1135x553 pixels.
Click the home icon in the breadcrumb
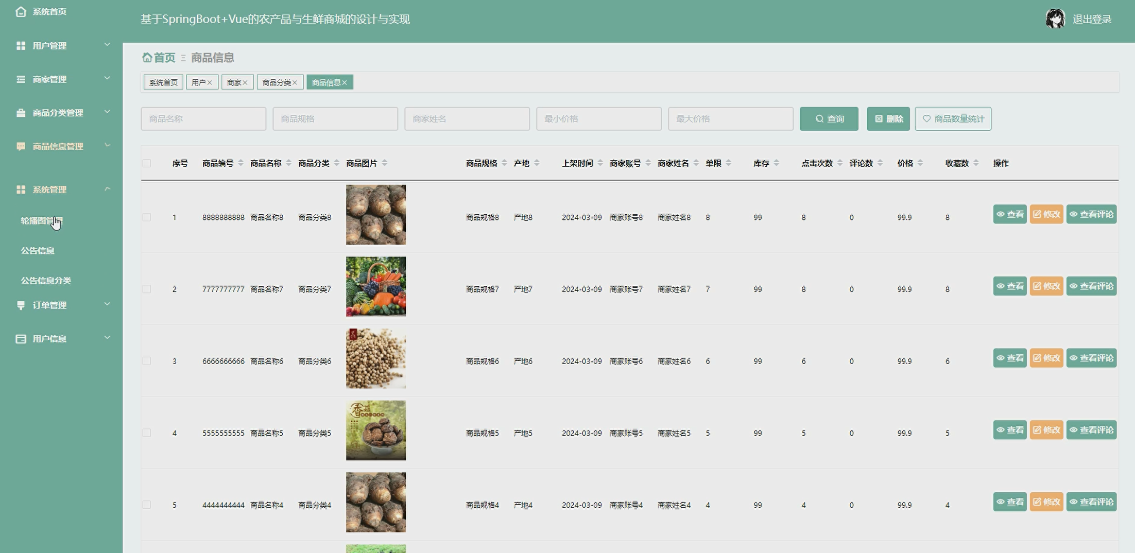pyautogui.click(x=147, y=57)
